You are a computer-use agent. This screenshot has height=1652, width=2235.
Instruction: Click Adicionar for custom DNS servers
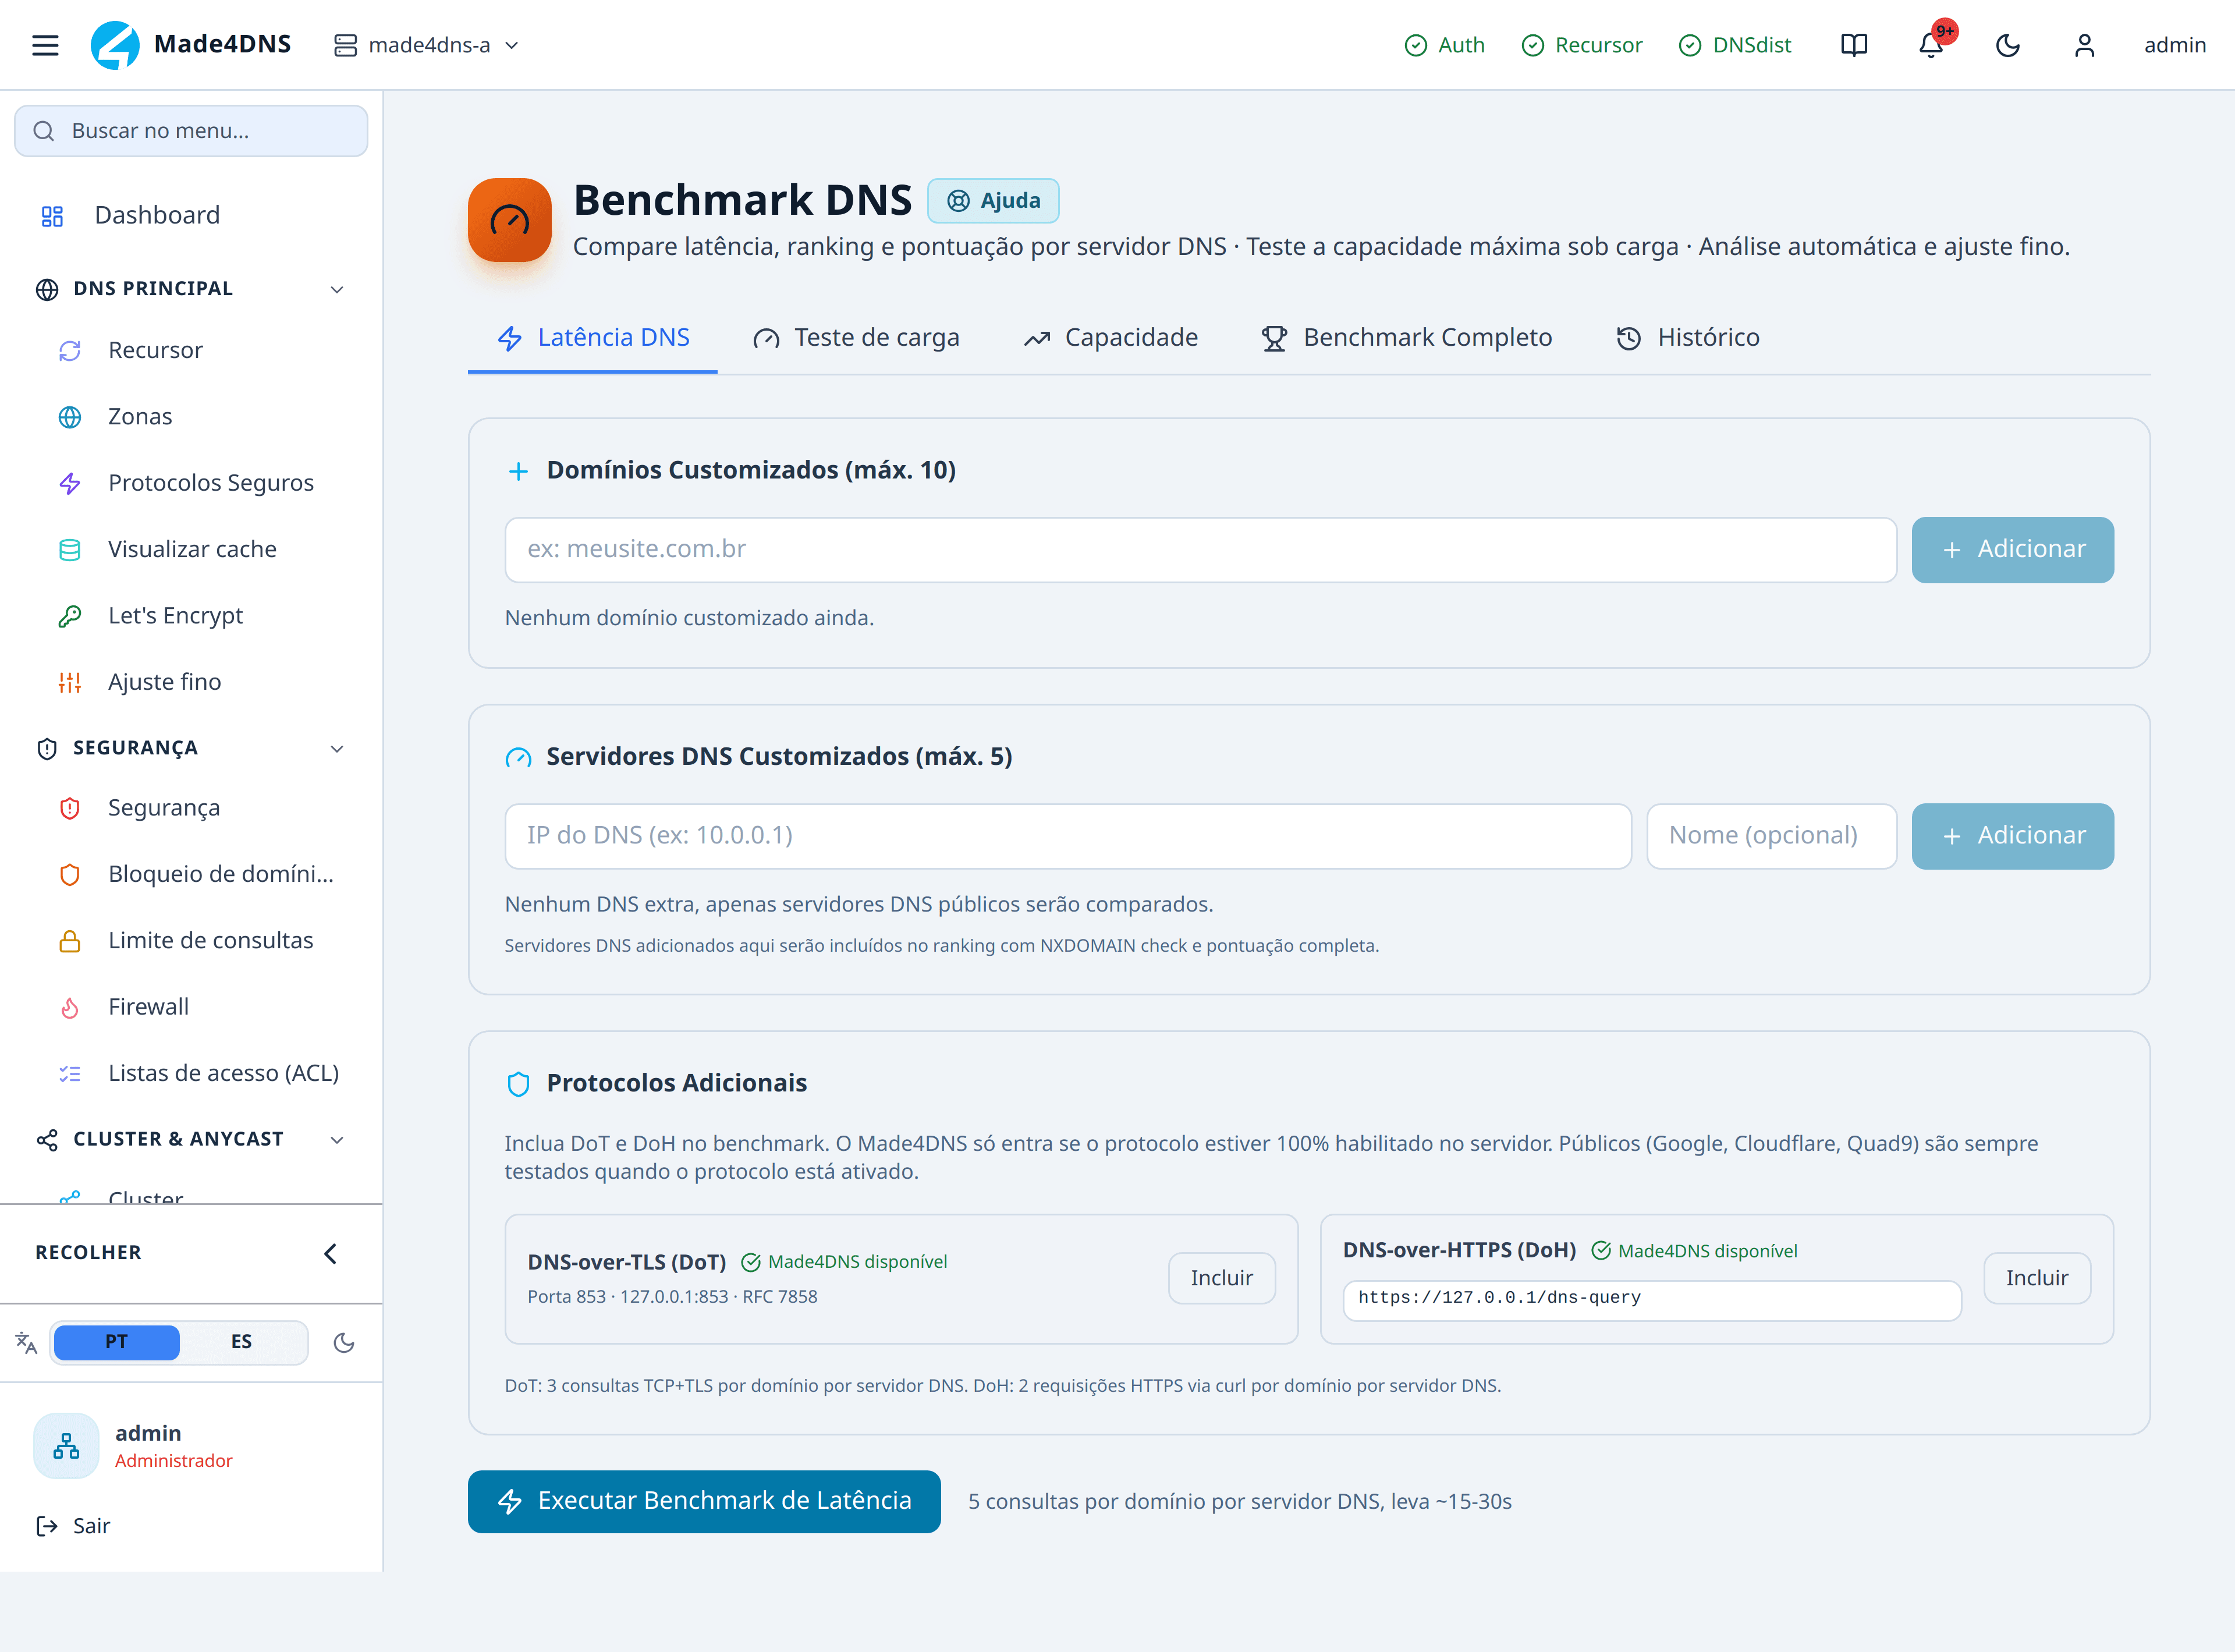click(x=2013, y=836)
